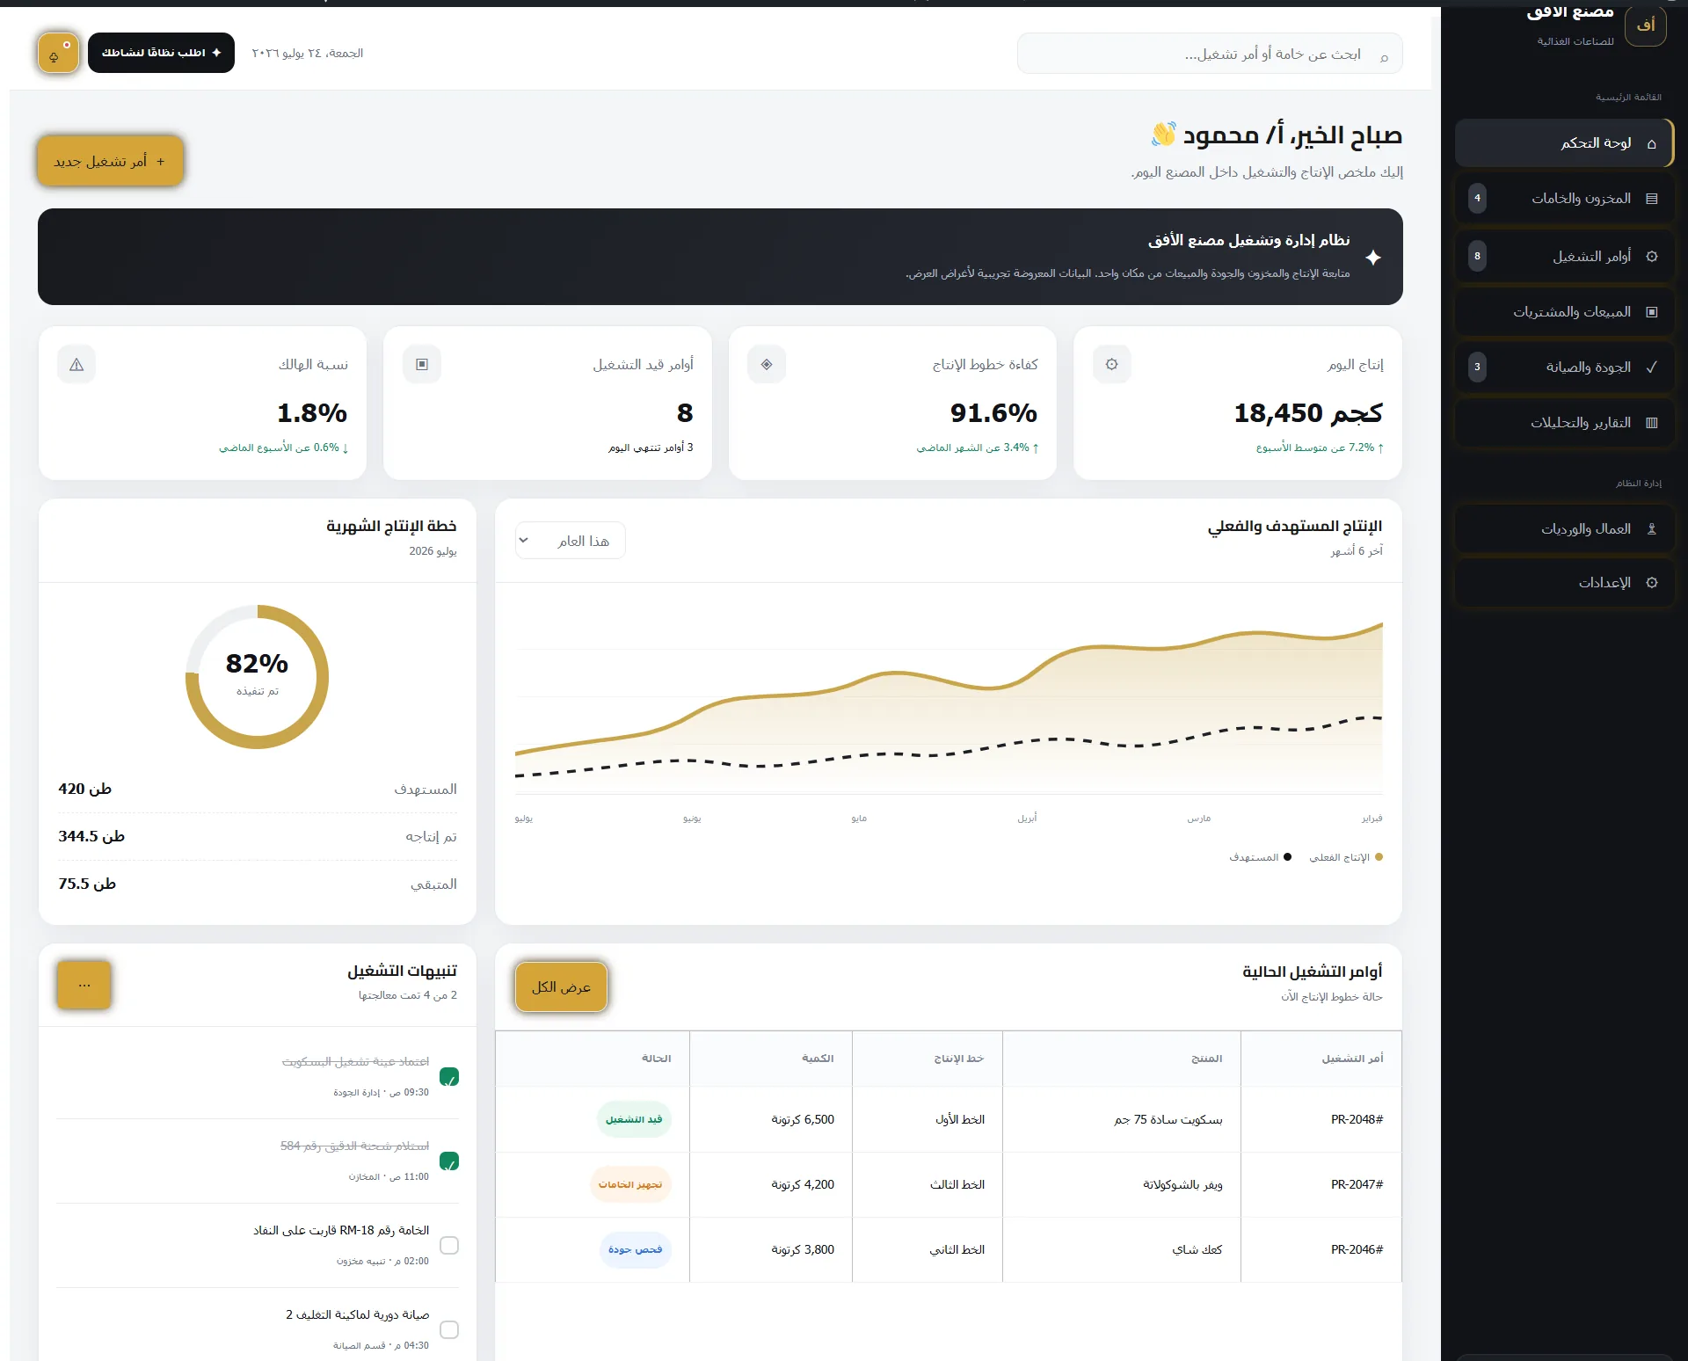This screenshot has height=1361, width=1688.
Task: Click the 82% production progress ring
Action: tap(257, 677)
